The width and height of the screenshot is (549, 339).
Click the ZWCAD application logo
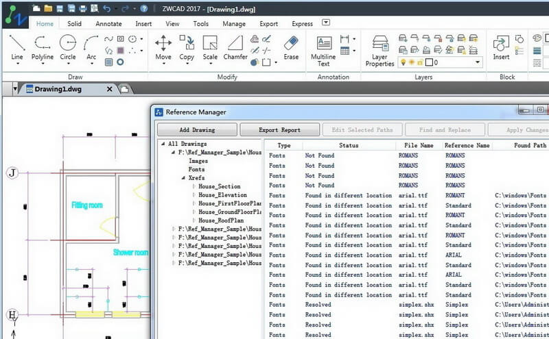click(15, 15)
